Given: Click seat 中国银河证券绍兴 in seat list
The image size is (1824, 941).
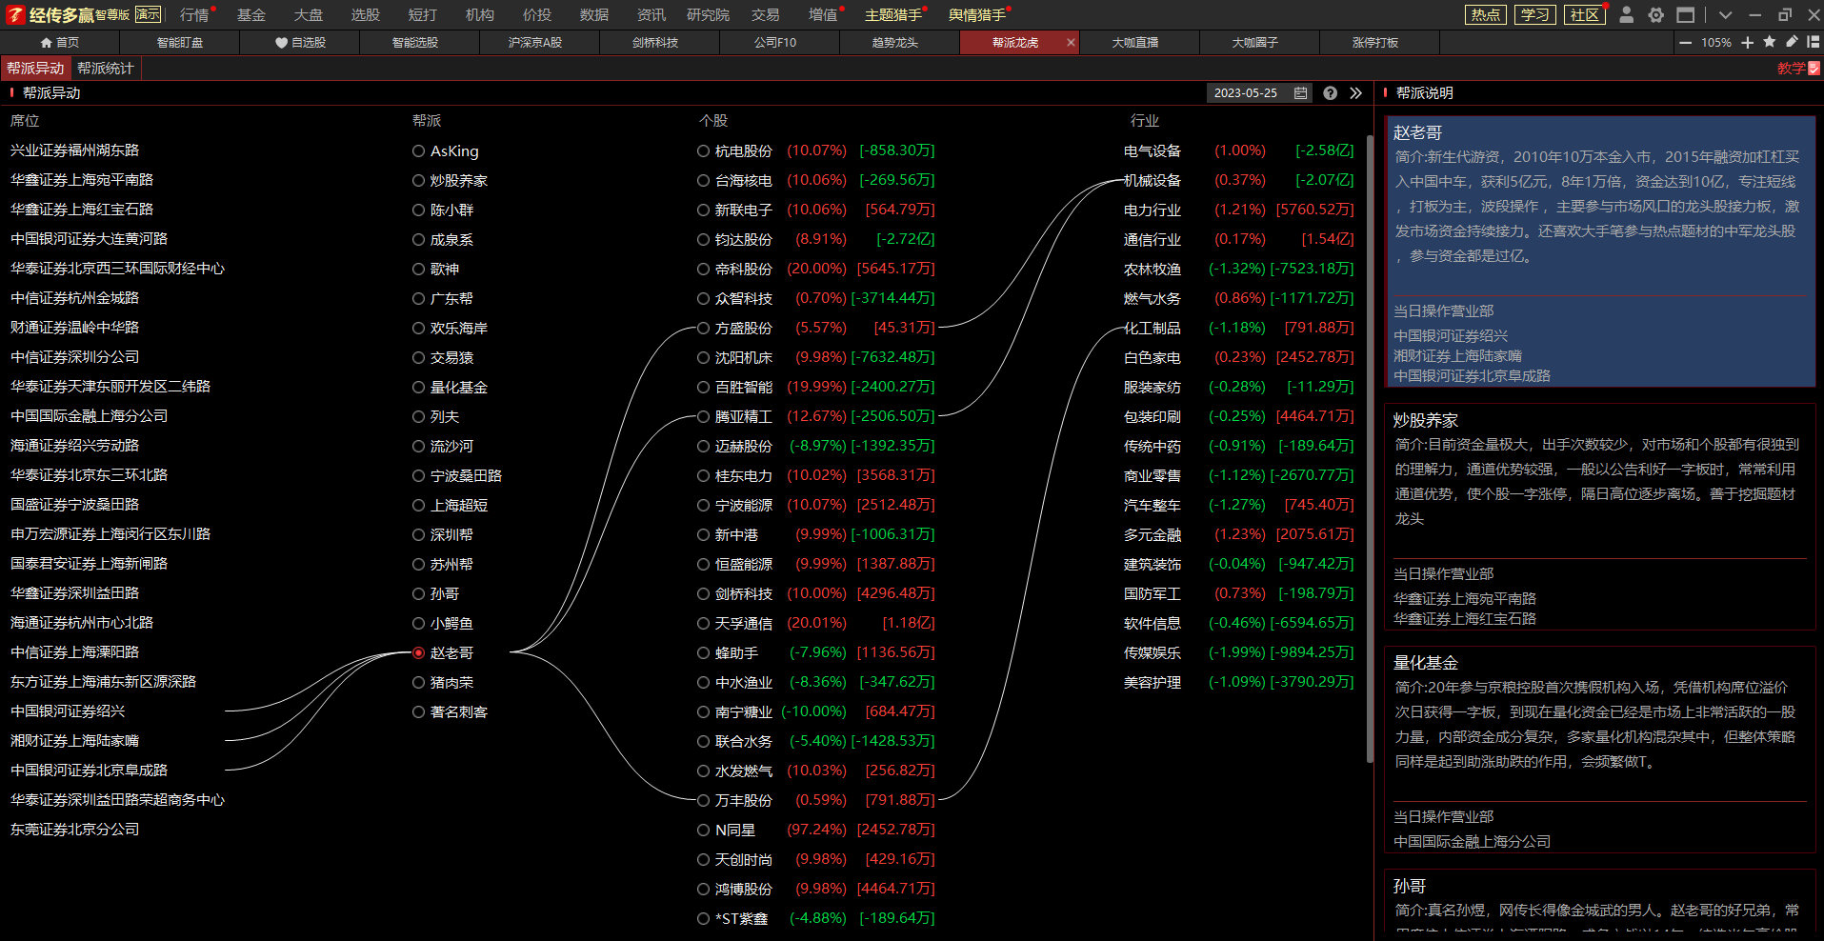Looking at the screenshot, I should (68, 711).
